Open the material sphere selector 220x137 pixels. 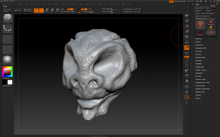7,60
